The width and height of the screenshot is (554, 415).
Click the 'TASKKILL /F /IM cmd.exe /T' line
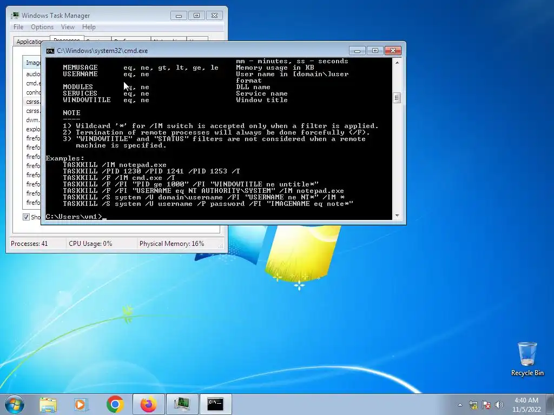click(x=118, y=178)
